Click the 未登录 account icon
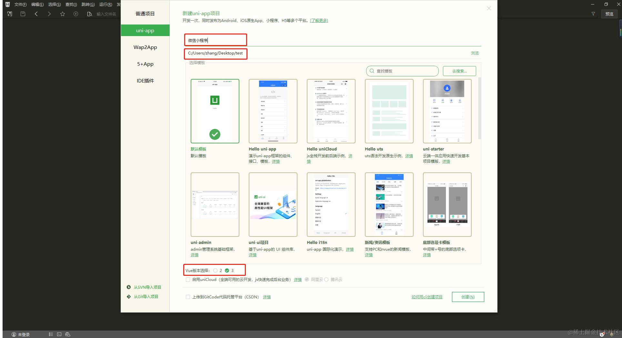 [x=14, y=334]
